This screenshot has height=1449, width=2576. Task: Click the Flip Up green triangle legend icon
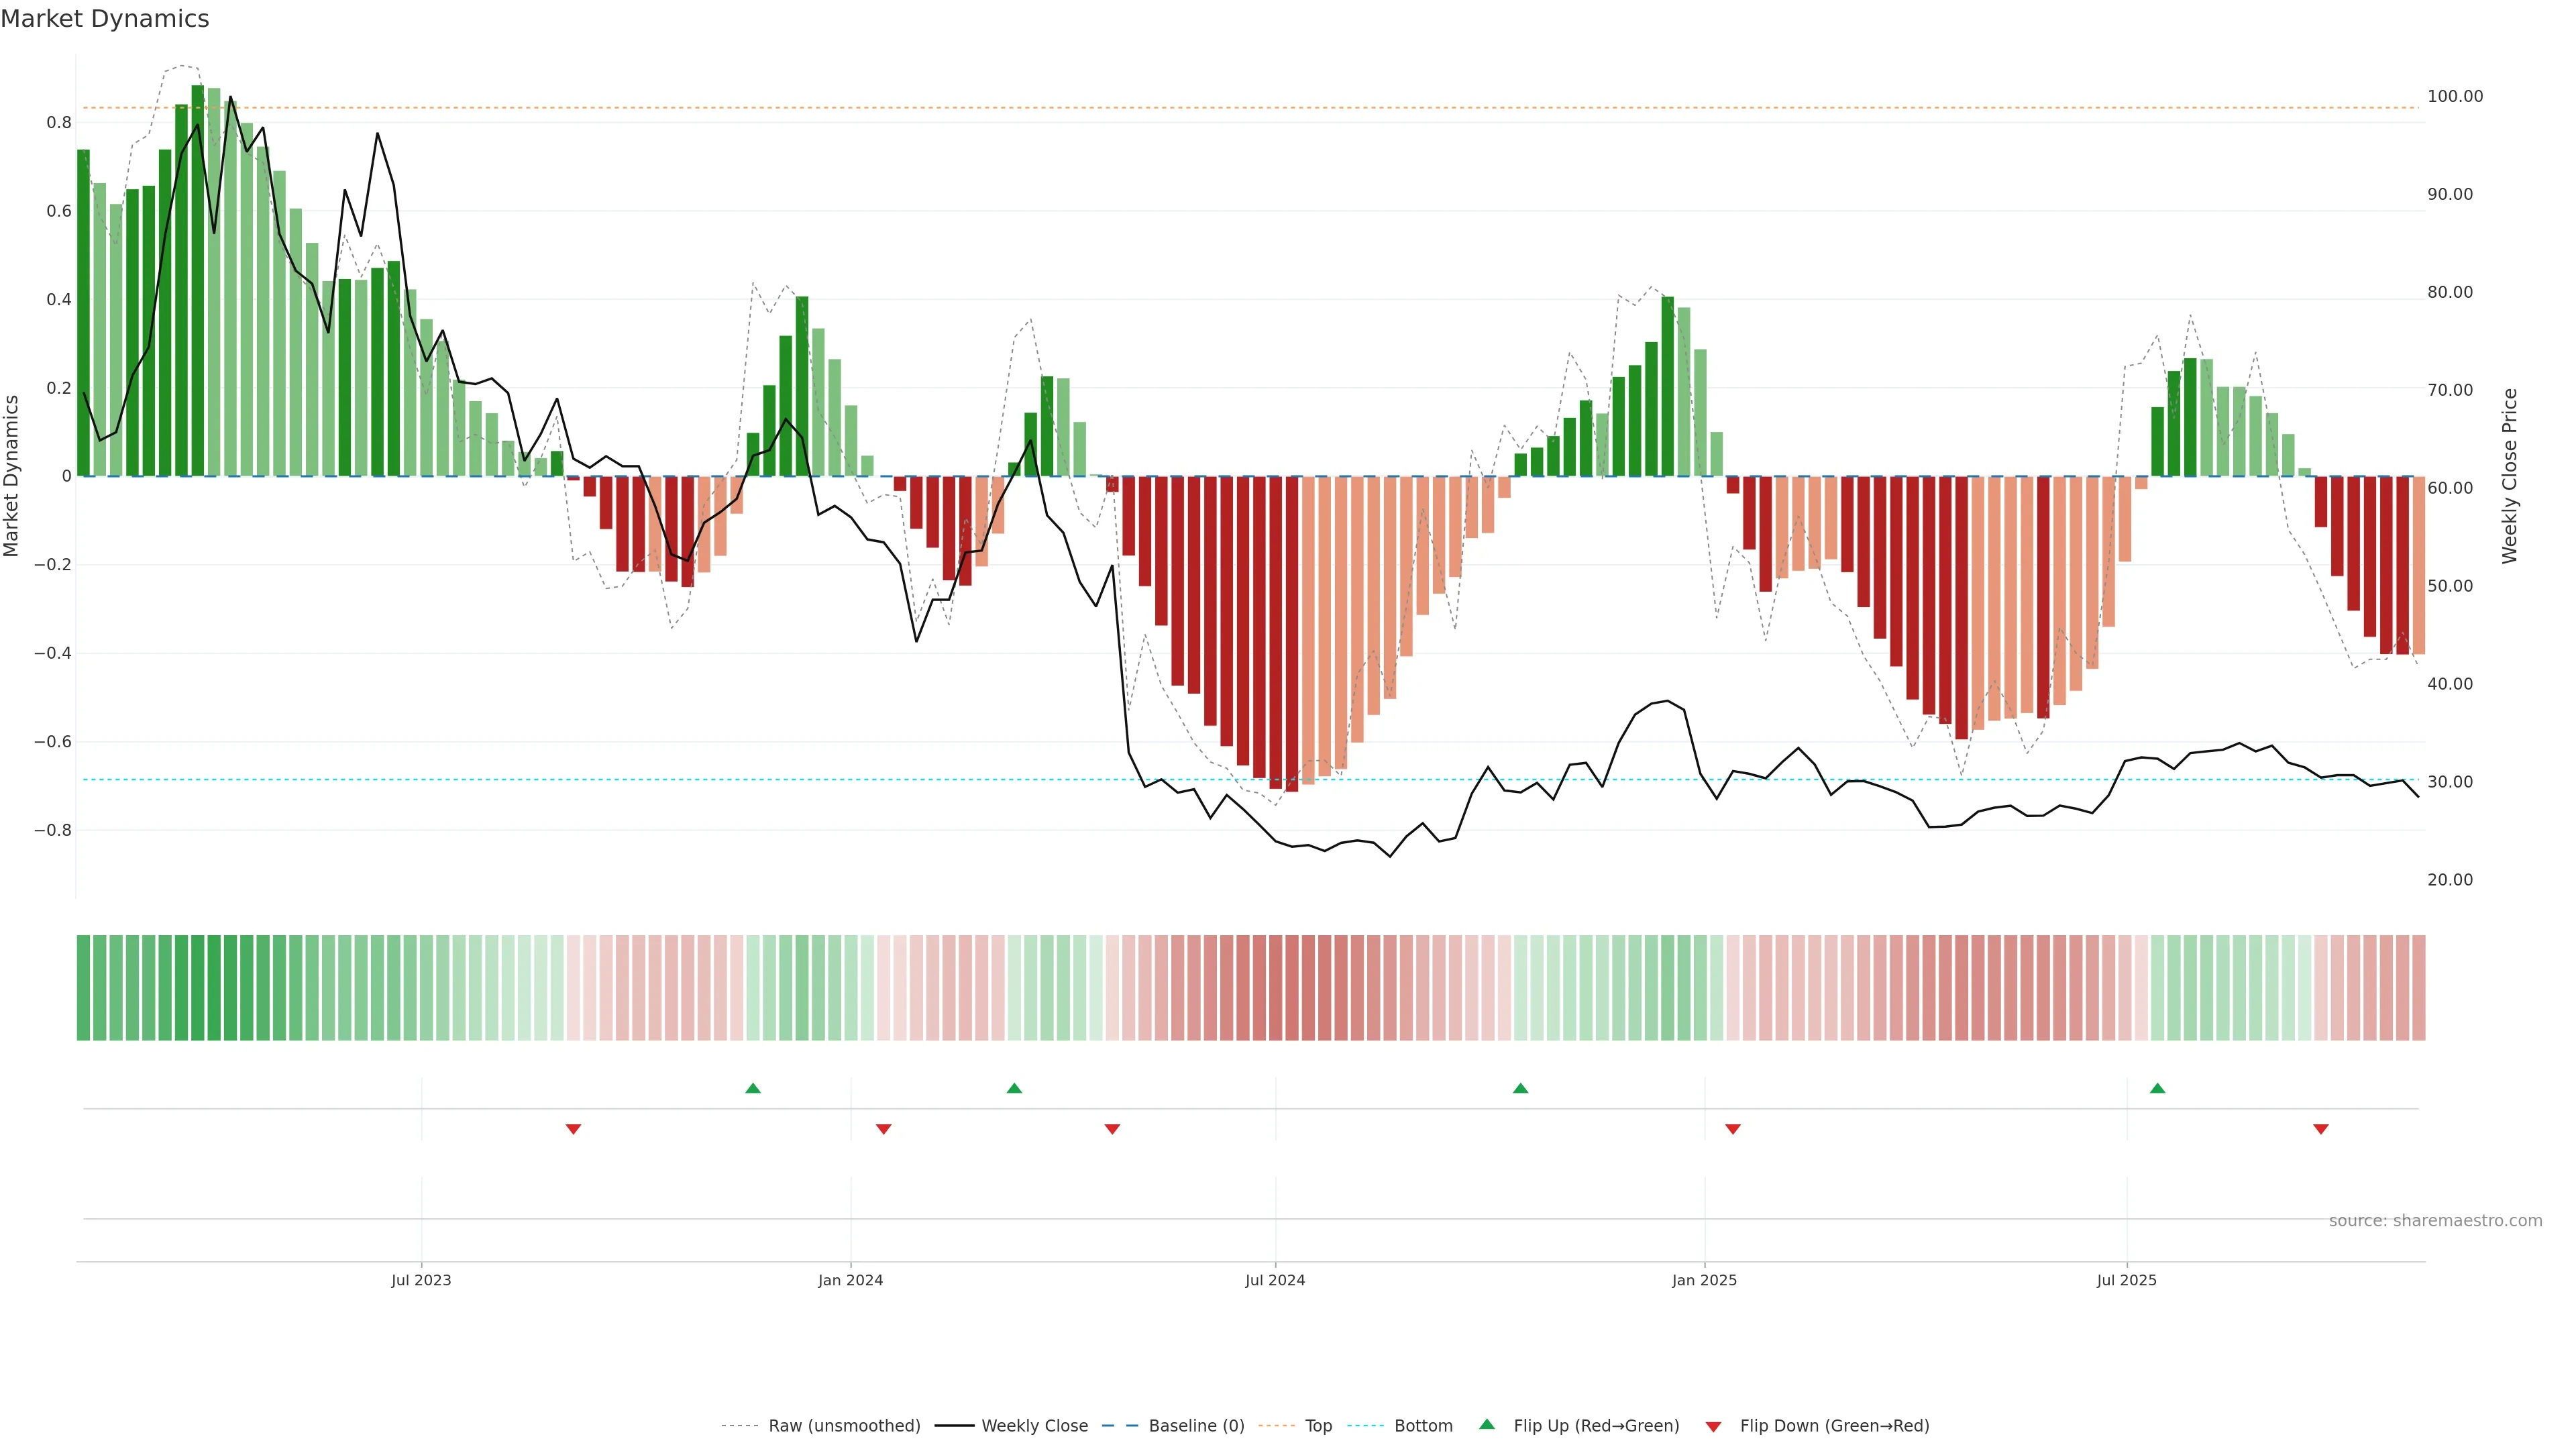point(1487,1424)
